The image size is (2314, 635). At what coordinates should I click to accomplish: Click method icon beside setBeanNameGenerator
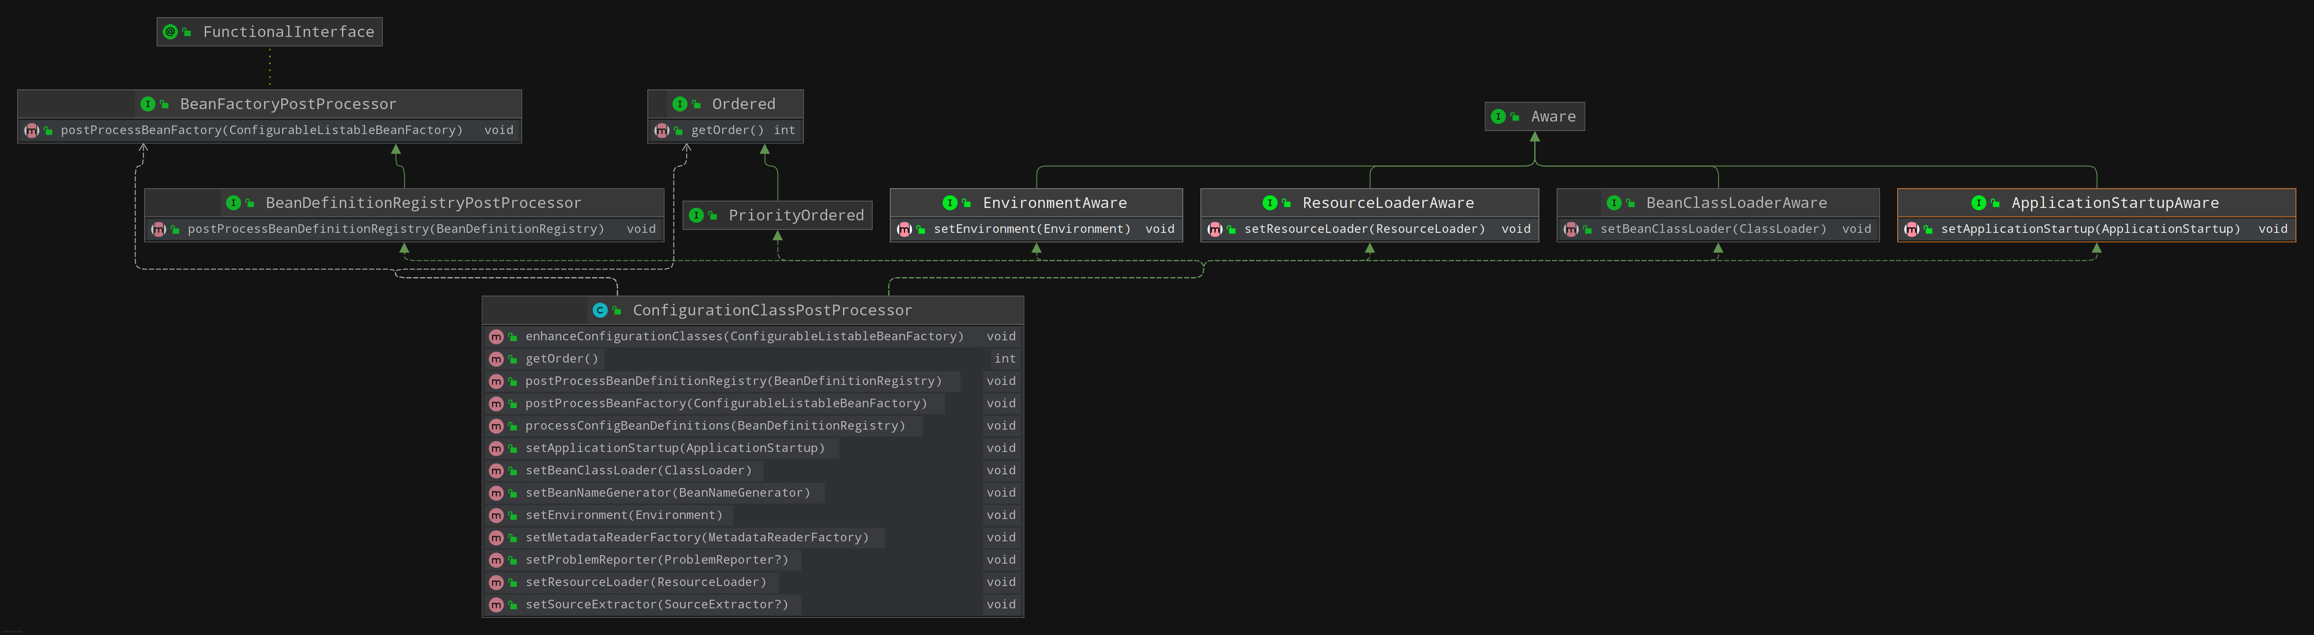pyautogui.click(x=496, y=493)
